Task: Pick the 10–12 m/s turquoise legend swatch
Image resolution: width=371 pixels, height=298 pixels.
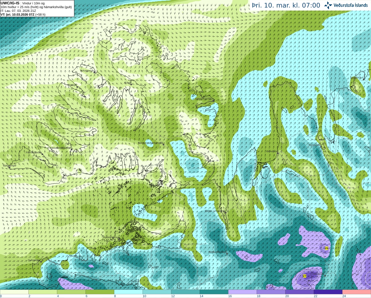Action: click(157, 292)
